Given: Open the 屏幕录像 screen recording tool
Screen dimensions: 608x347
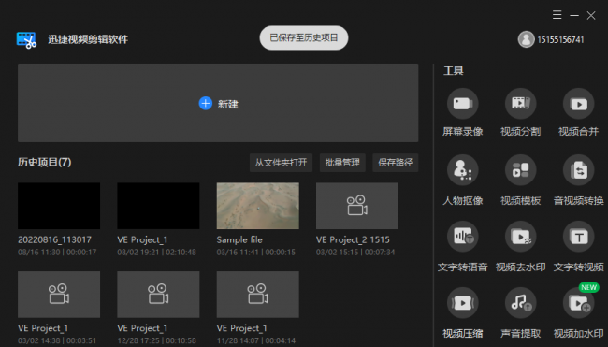Looking at the screenshot, I should click(x=462, y=104).
